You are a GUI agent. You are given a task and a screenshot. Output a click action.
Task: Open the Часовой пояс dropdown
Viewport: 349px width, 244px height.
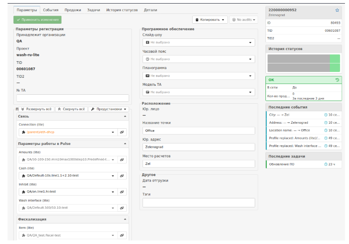point(198,59)
